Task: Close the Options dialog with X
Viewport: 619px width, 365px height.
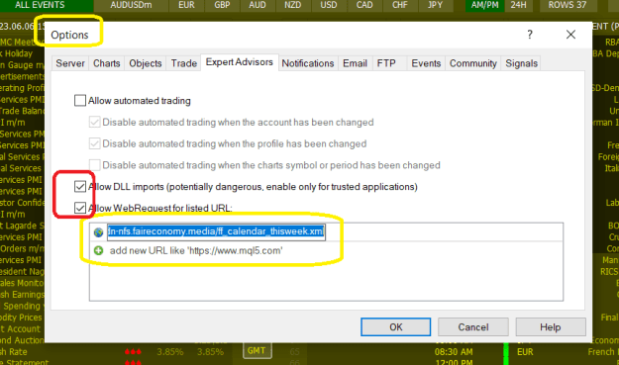Action: point(570,35)
